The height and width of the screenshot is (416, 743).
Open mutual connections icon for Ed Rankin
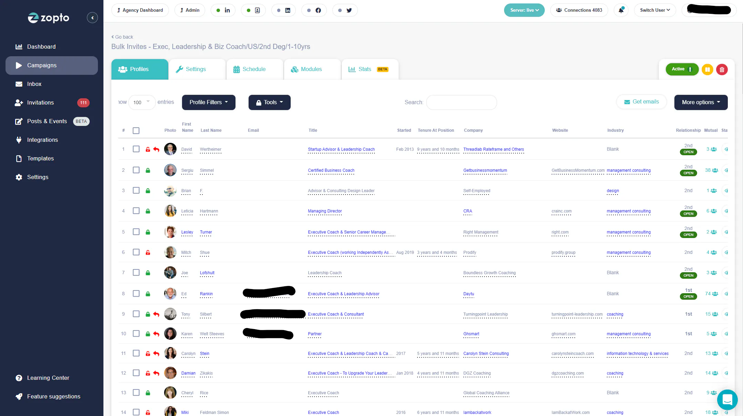click(x=715, y=294)
